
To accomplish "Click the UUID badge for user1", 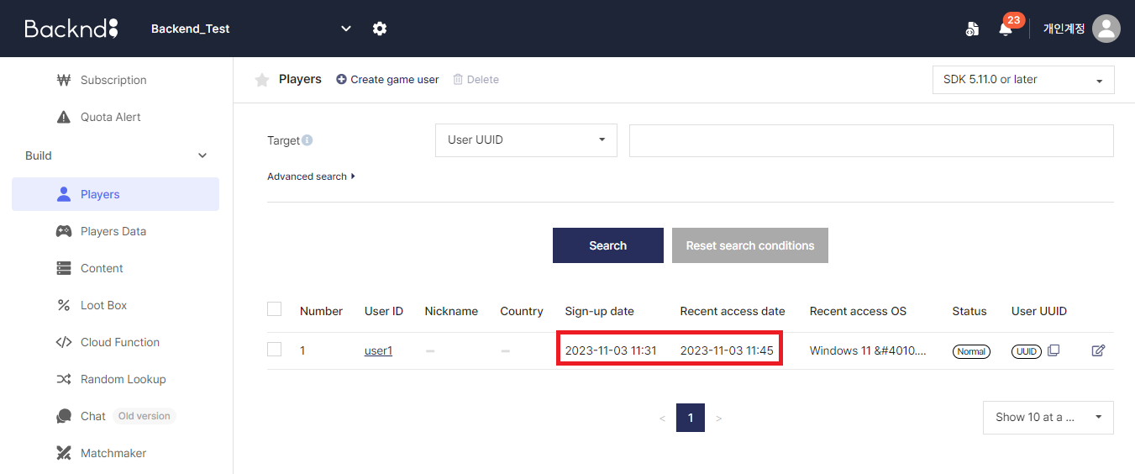I will [x=1027, y=351].
